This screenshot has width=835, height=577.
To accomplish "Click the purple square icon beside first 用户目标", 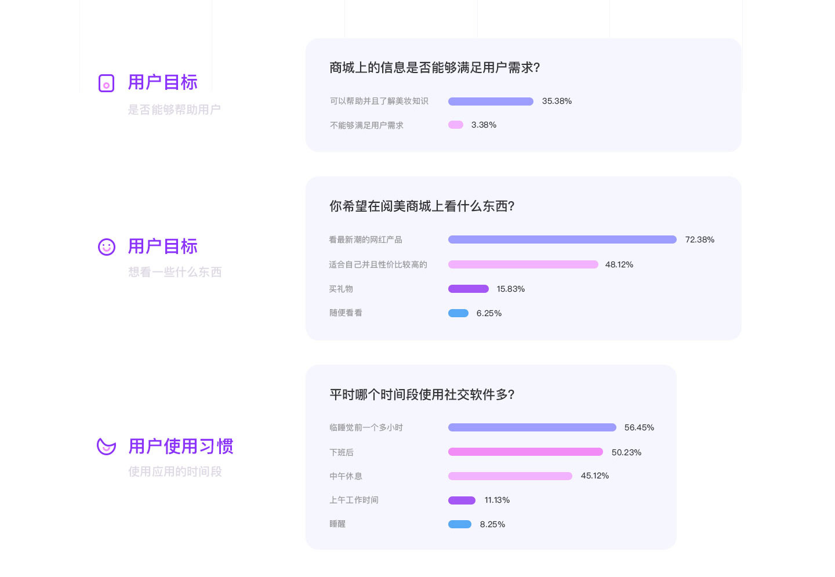I will coord(106,83).
